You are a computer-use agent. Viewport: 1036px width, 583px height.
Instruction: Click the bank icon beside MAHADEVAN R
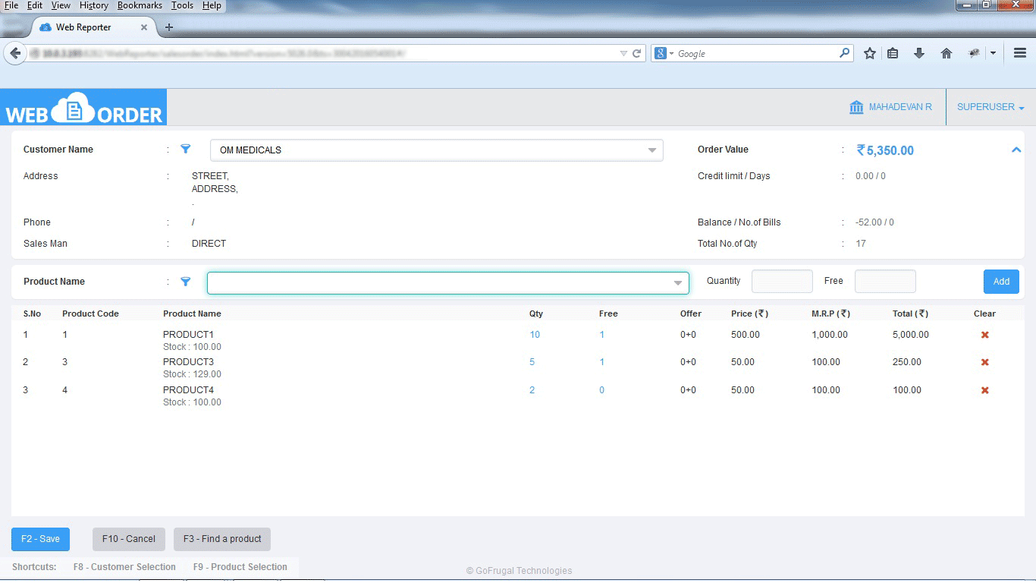click(x=856, y=107)
